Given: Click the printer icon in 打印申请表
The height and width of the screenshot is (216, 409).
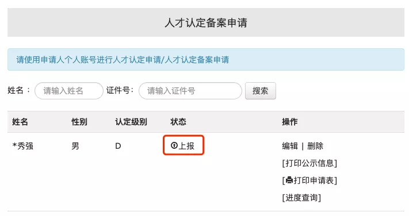Looking at the screenshot, I should pyautogui.click(x=289, y=180).
